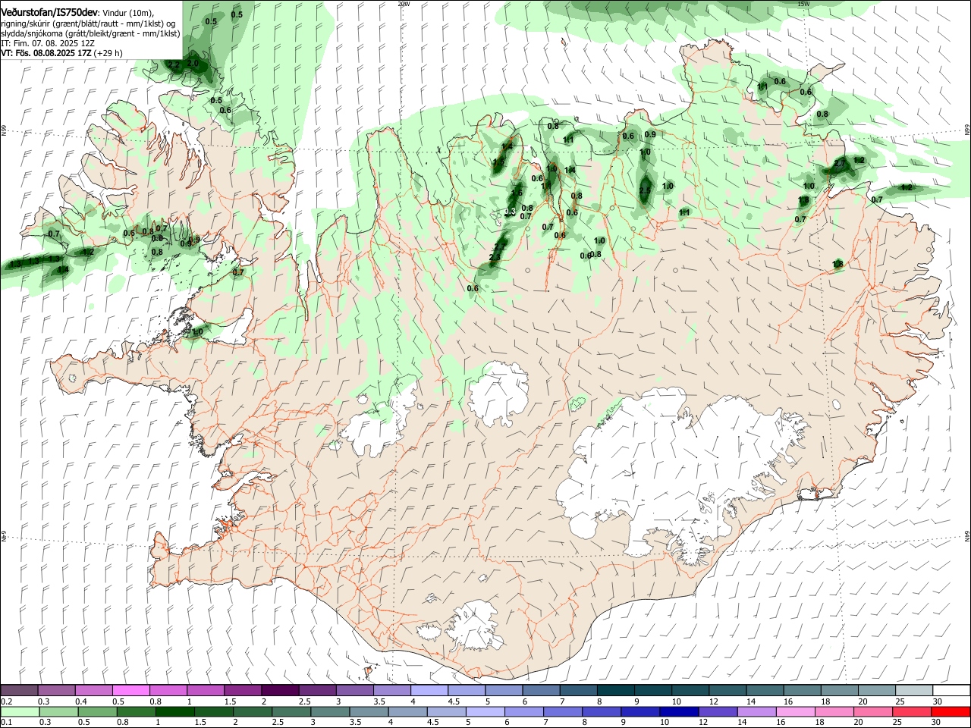
Task: Select the 'IT: Fim. 07. 08. 2025 12Z' line
Action: (x=47, y=43)
